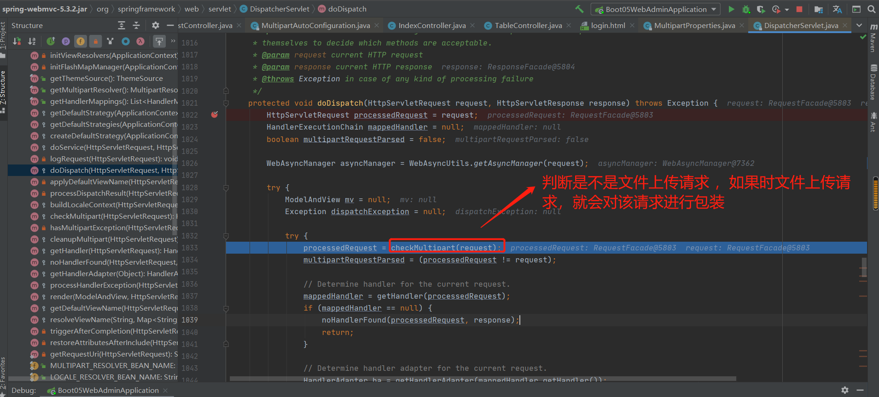Open Debug tool window settings gear
879x397 pixels.
(845, 390)
